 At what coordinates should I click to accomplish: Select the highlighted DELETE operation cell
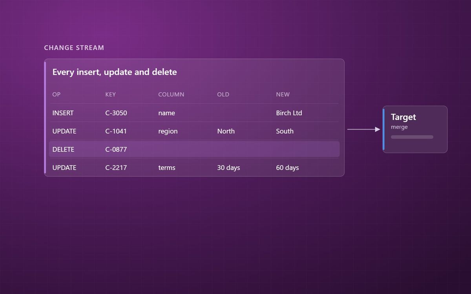(63, 149)
